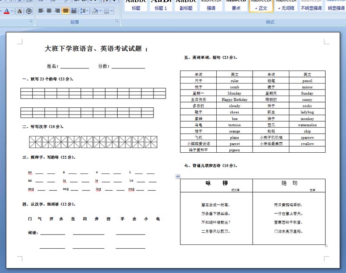The height and width of the screenshot is (273, 346).
Task: Align paragraph text to the left
Action: pyautogui.click(x=41, y=10)
